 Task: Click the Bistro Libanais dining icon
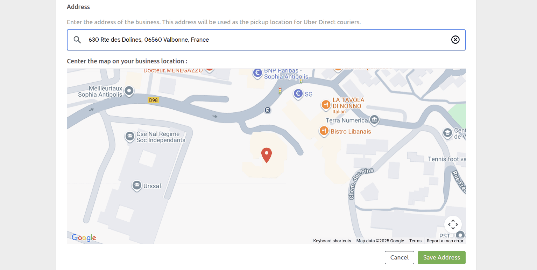[324, 131]
